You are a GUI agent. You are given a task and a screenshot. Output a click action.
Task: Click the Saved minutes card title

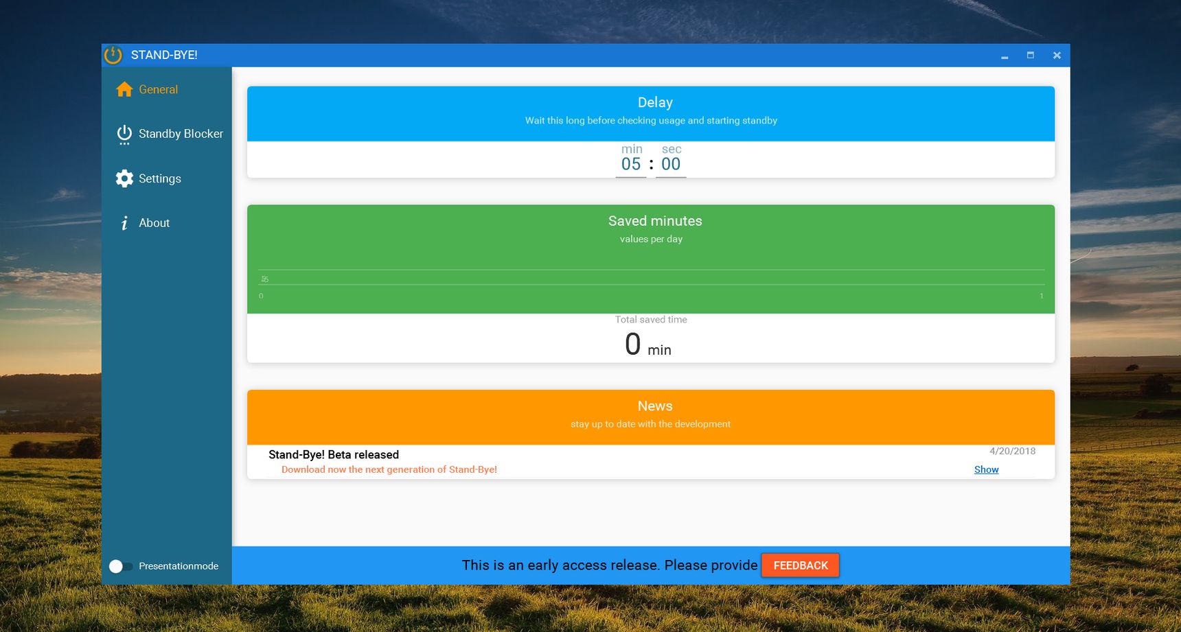coord(655,221)
